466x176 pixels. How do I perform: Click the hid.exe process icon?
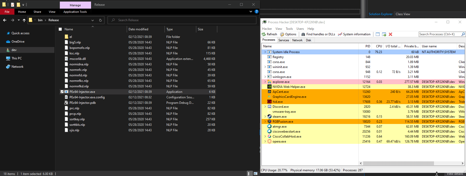(x=269, y=102)
